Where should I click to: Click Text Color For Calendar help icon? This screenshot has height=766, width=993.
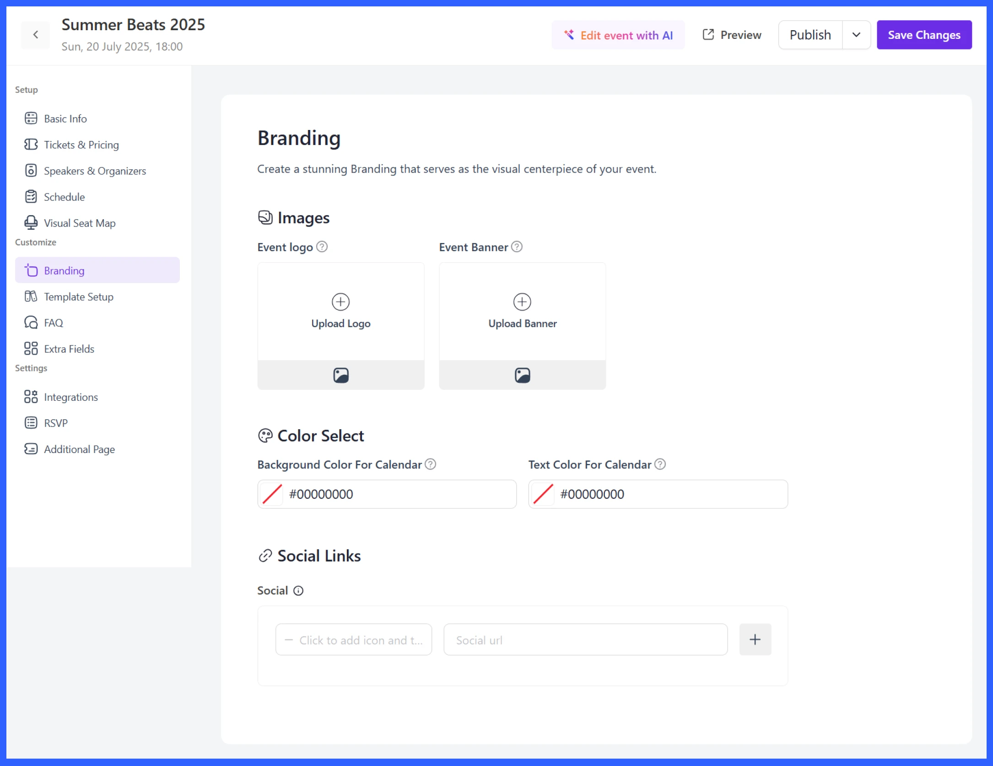tap(660, 464)
